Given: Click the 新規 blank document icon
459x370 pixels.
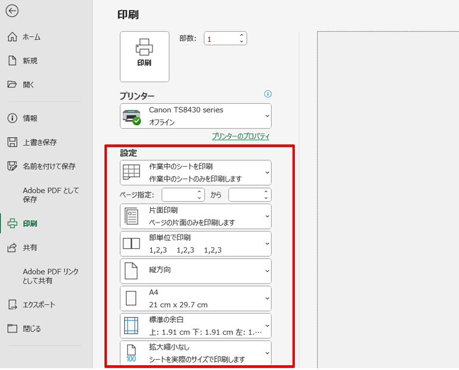Looking at the screenshot, I should coord(13,60).
